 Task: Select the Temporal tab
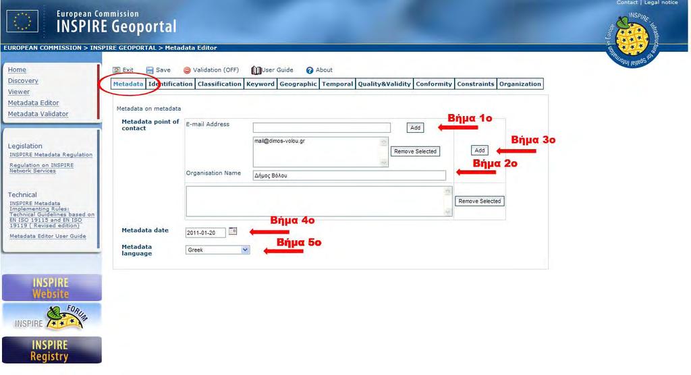pyautogui.click(x=337, y=84)
